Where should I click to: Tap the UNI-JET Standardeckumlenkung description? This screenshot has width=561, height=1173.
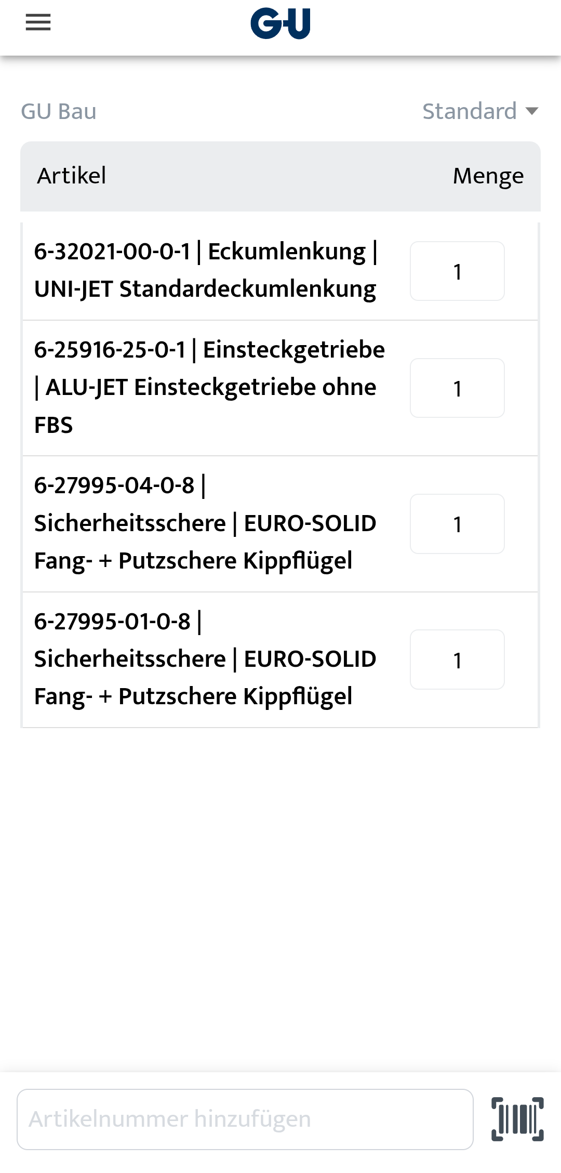point(205,289)
